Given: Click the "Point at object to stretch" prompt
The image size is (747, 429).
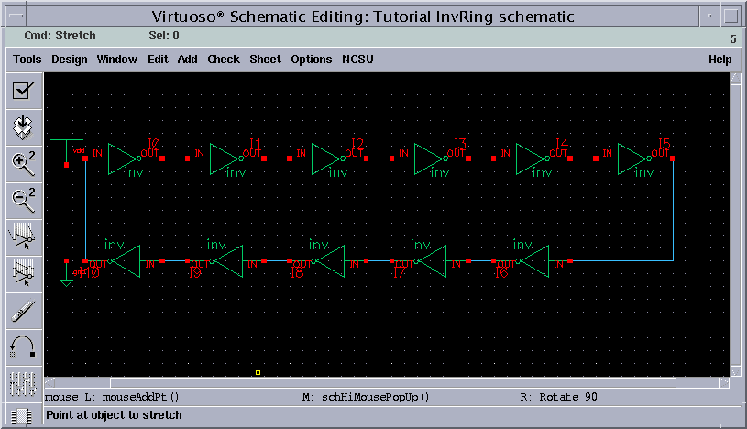Looking at the screenshot, I should pos(114,415).
